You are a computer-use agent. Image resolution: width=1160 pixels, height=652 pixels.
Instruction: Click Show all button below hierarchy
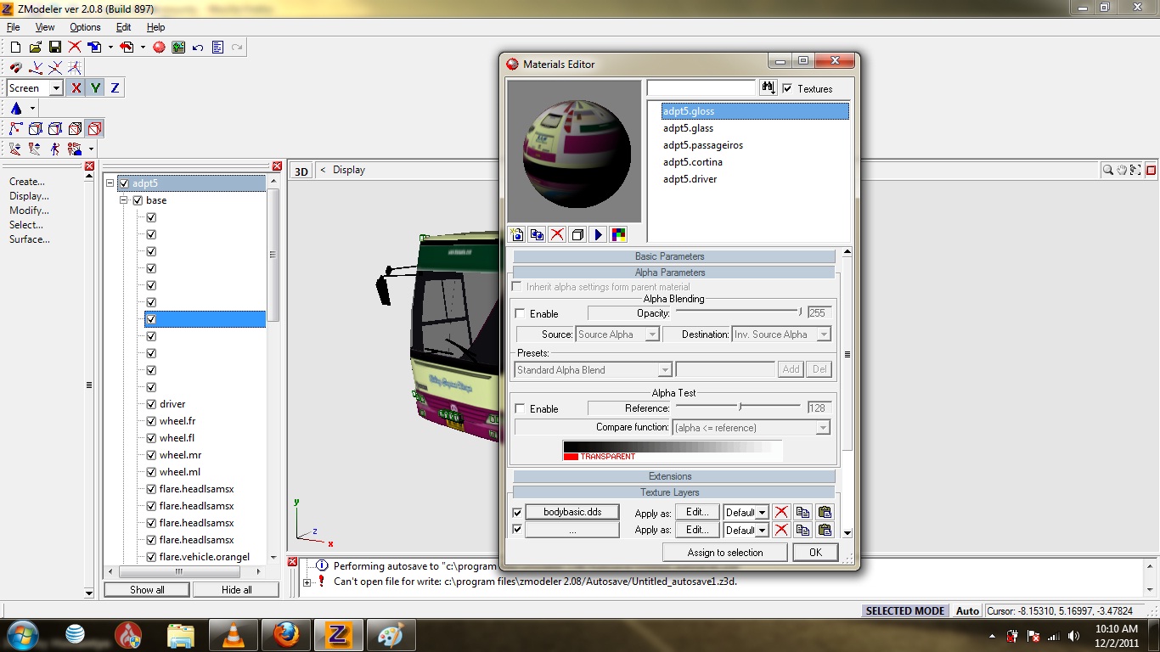[x=146, y=589]
